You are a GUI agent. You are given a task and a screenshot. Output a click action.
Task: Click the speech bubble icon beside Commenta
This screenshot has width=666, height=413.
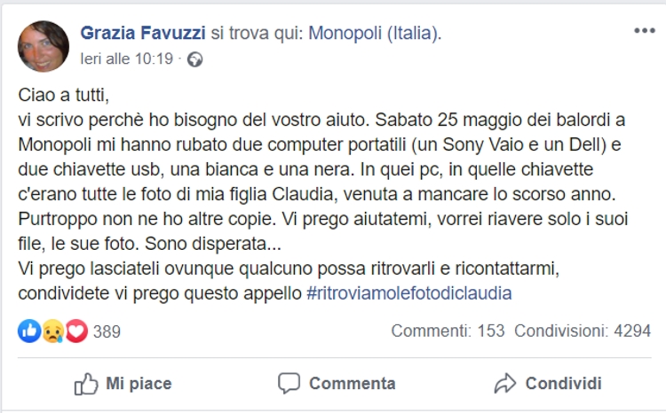pyautogui.click(x=289, y=384)
